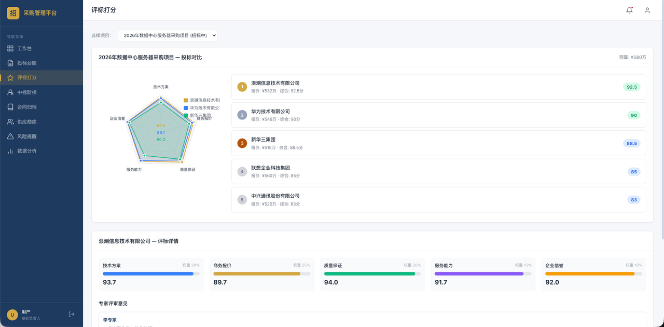
Task: Click the 合同归档 book icon
Action: coord(10,107)
